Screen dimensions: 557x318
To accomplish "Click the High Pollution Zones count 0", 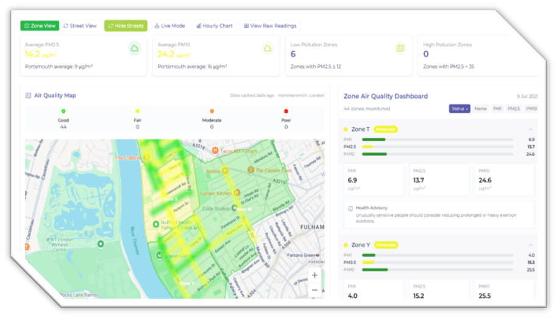I will [426, 54].
